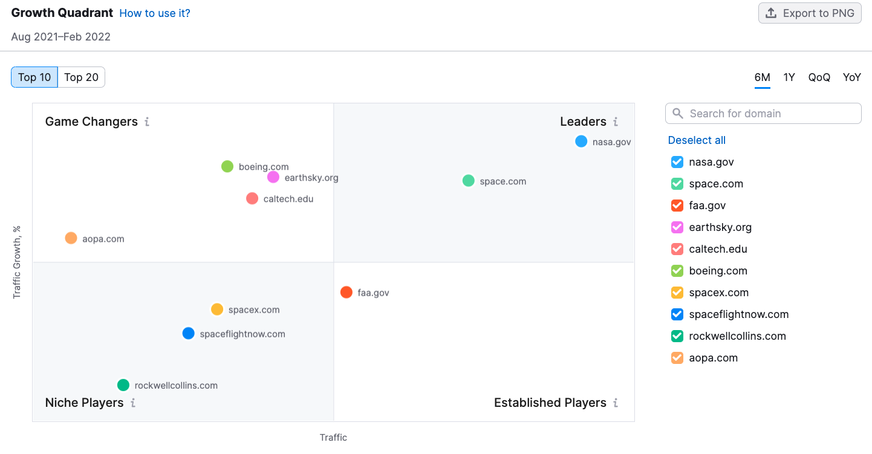Click the nasa.gov data point on chart

pos(581,141)
